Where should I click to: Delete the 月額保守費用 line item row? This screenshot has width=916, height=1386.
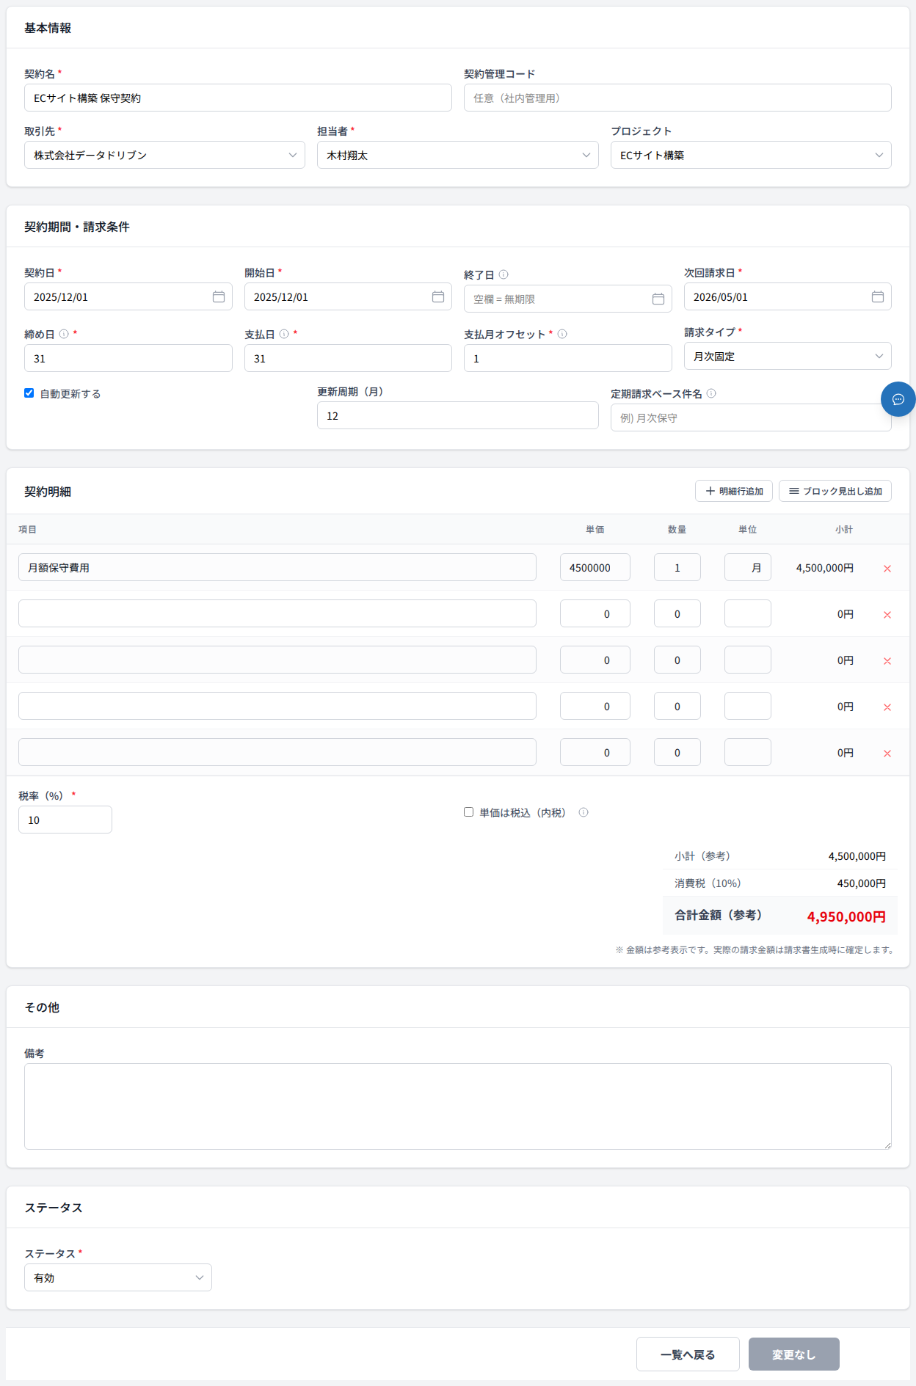[887, 568]
